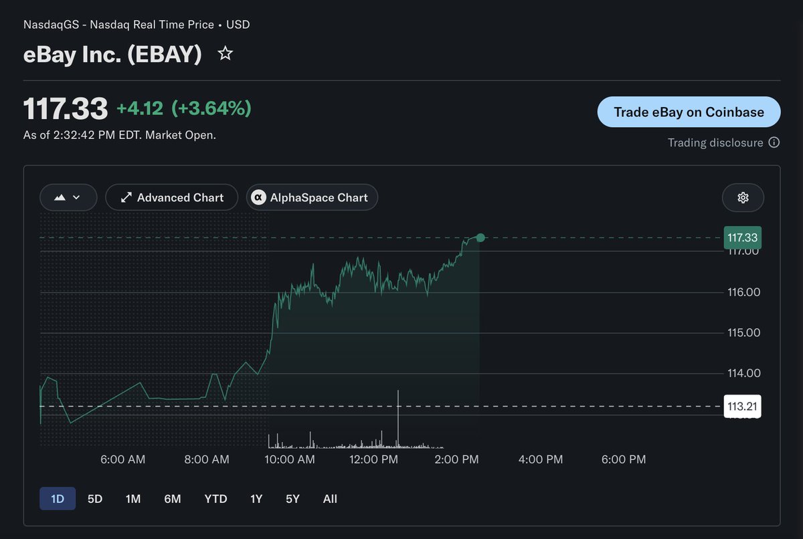Click Trade eBay on Coinbase button

click(689, 112)
